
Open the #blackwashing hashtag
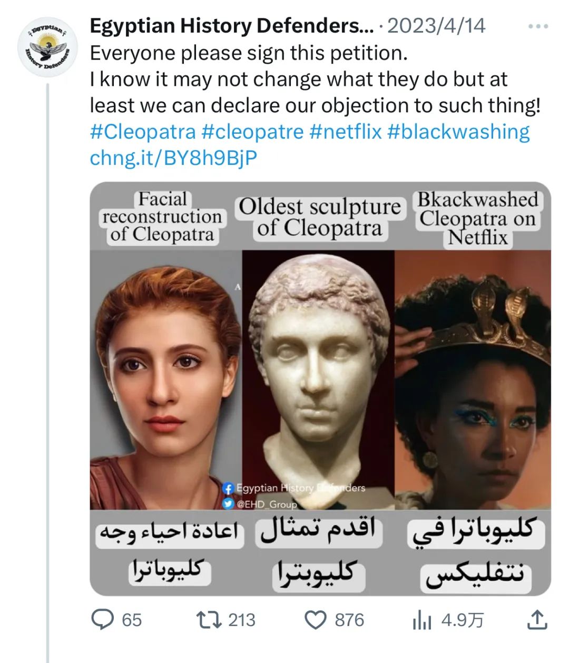458,131
